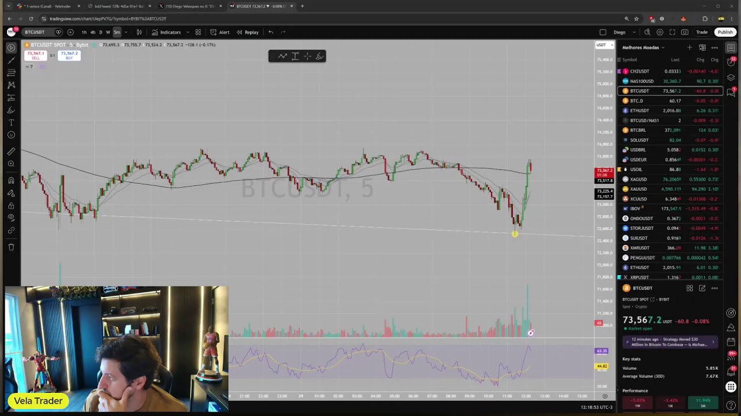Screen dimensions: 741x416
Task: Toggle the magnet mode tool
Action: tap(11, 180)
